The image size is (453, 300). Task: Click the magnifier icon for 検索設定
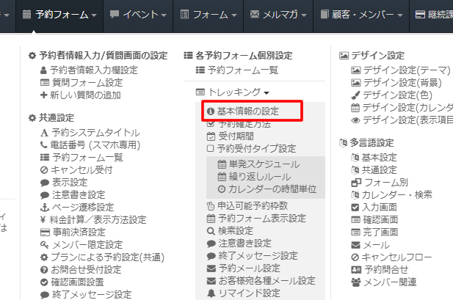211,230
